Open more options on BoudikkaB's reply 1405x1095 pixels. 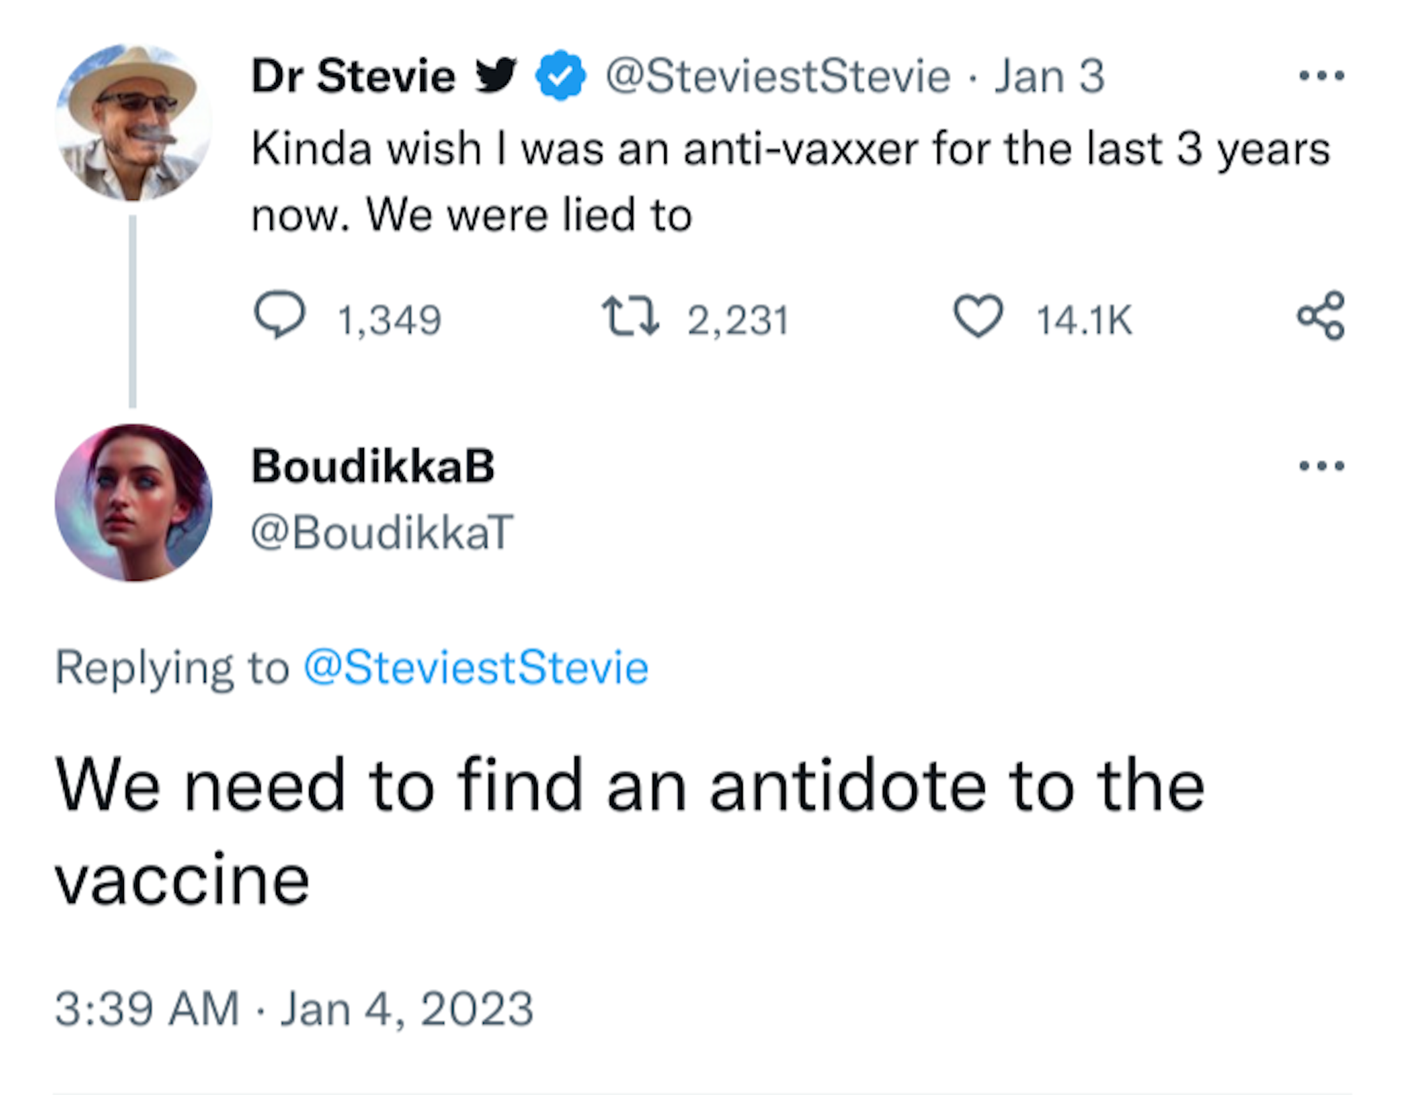tap(1321, 466)
